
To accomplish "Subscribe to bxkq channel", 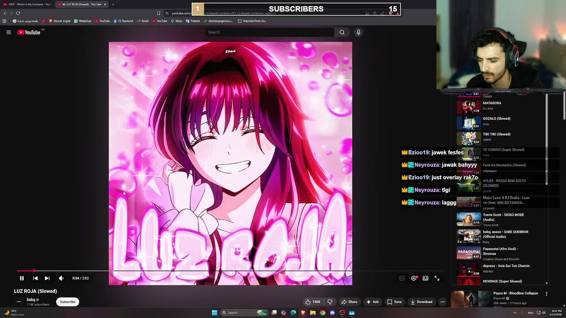I will [x=68, y=302].
